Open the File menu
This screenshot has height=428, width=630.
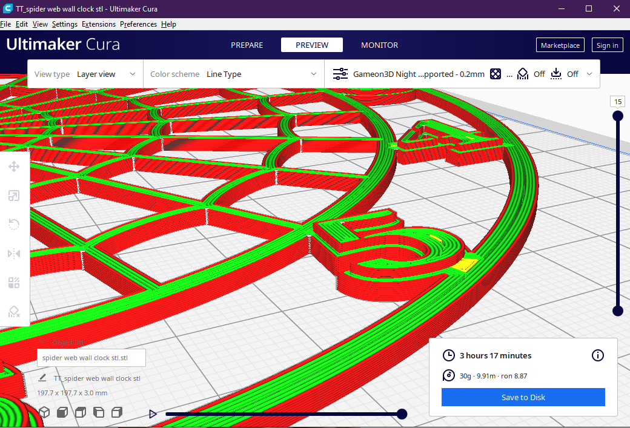[x=5, y=24]
